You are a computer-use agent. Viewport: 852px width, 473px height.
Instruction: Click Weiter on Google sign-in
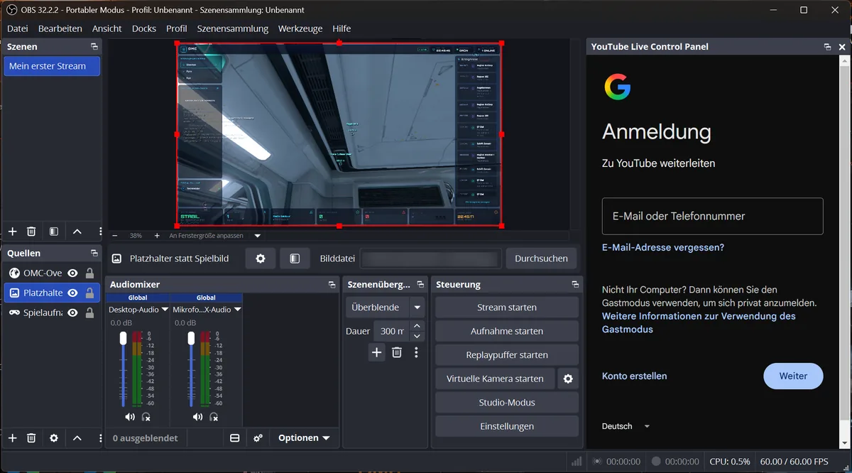point(793,376)
